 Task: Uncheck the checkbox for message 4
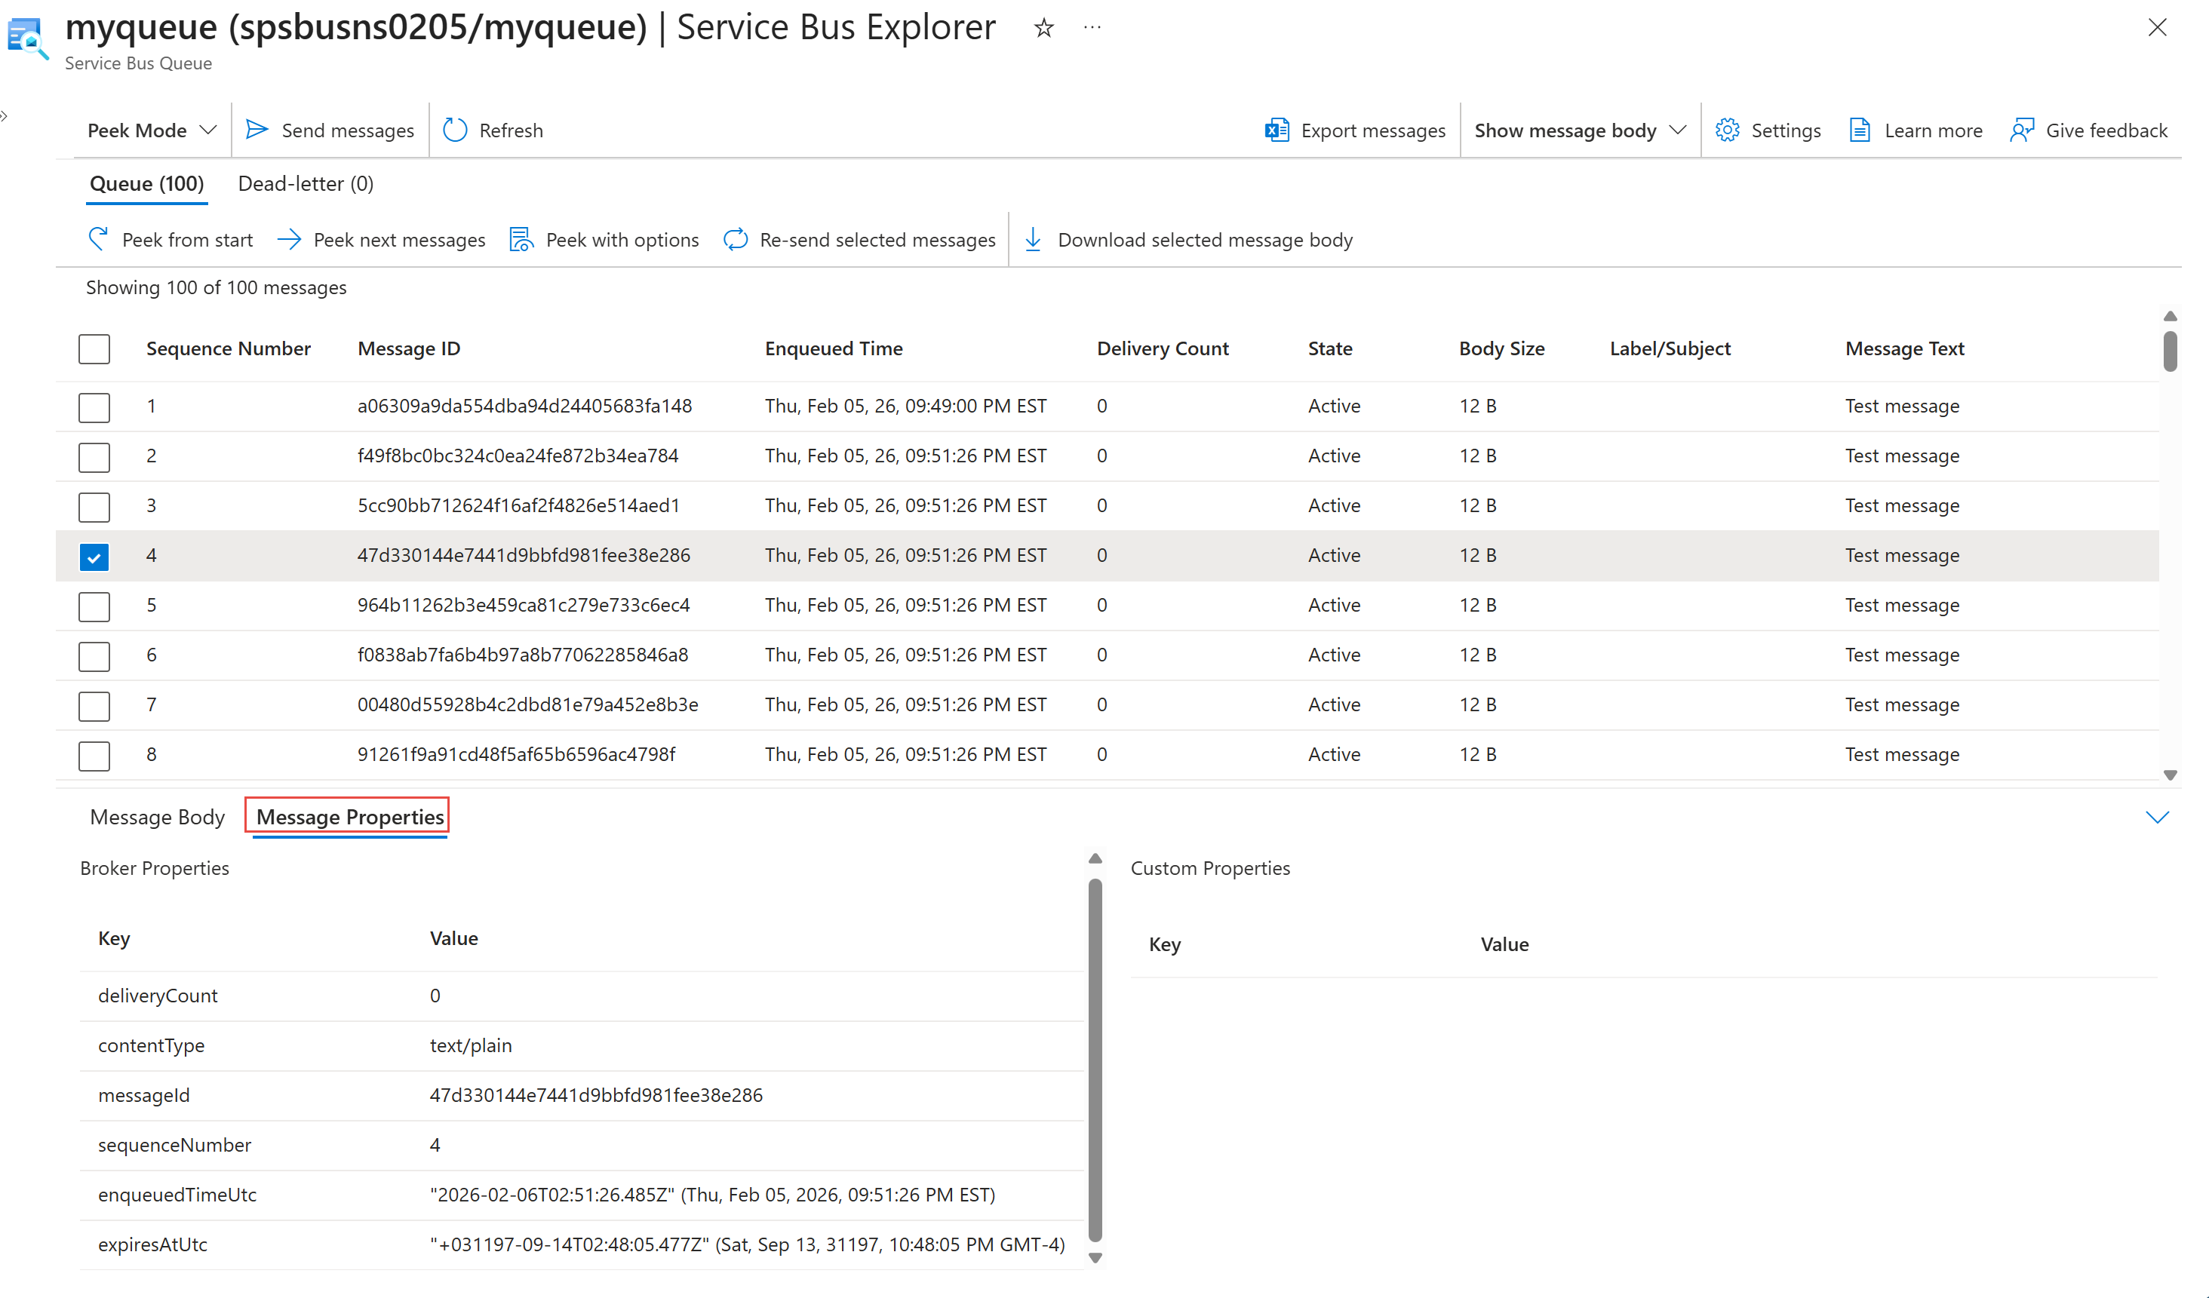[94, 557]
